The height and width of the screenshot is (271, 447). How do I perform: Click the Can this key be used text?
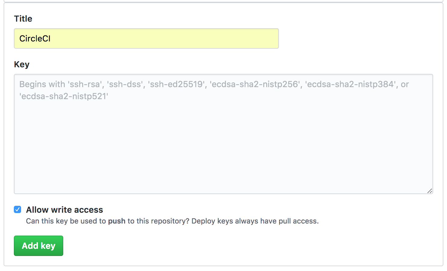(66, 221)
